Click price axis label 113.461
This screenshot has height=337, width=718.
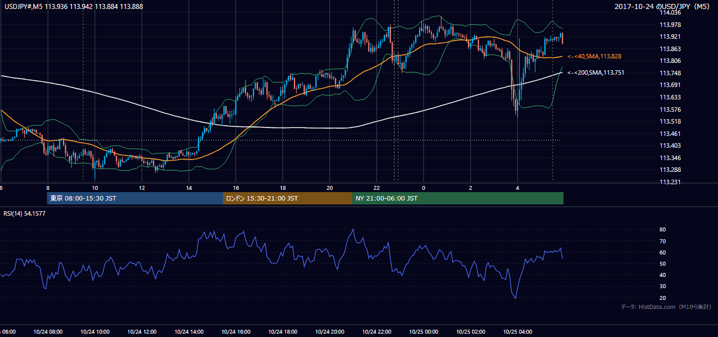click(671, 134)
